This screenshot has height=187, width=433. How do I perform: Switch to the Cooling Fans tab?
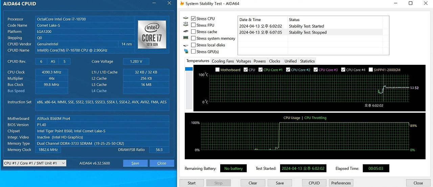pos(223,61)
